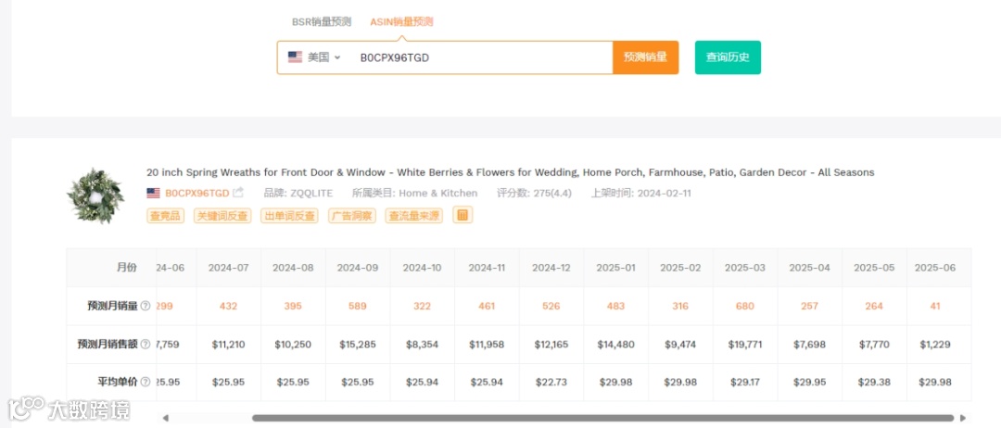
Task: Click the 2024-07 month column header
Action: point(229,268)
